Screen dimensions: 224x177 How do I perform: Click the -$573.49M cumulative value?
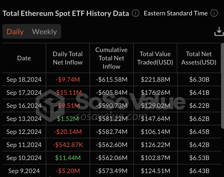coord(111,171)
